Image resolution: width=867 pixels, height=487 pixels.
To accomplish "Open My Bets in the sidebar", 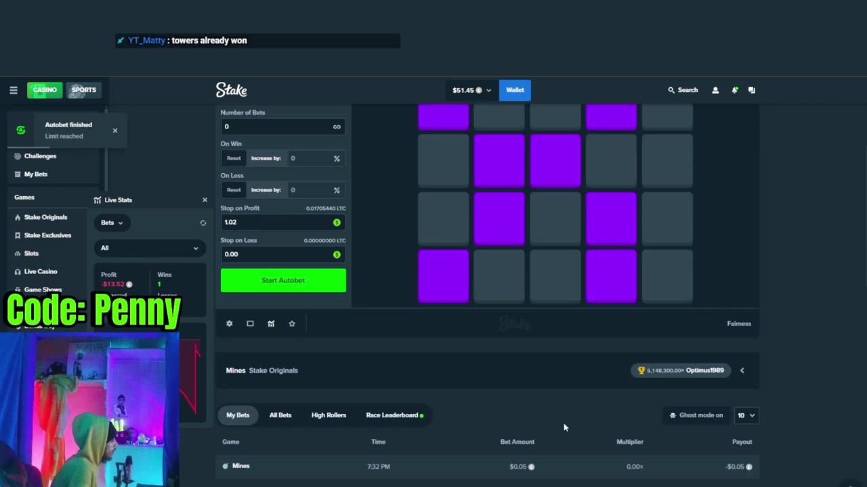I will [x=35, y=175].
